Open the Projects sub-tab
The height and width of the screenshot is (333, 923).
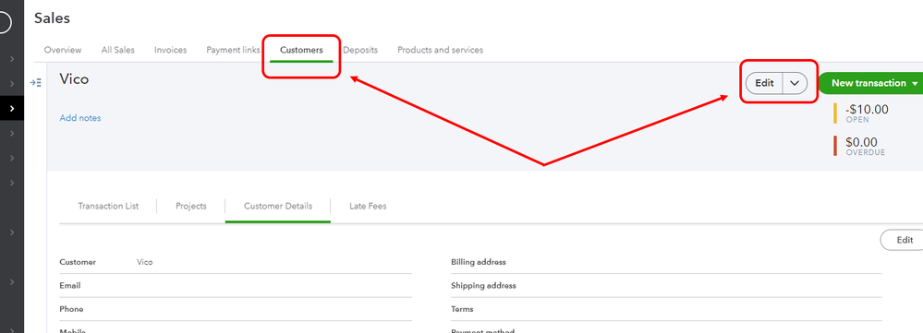pyautogui.click(x=191, y=206)
